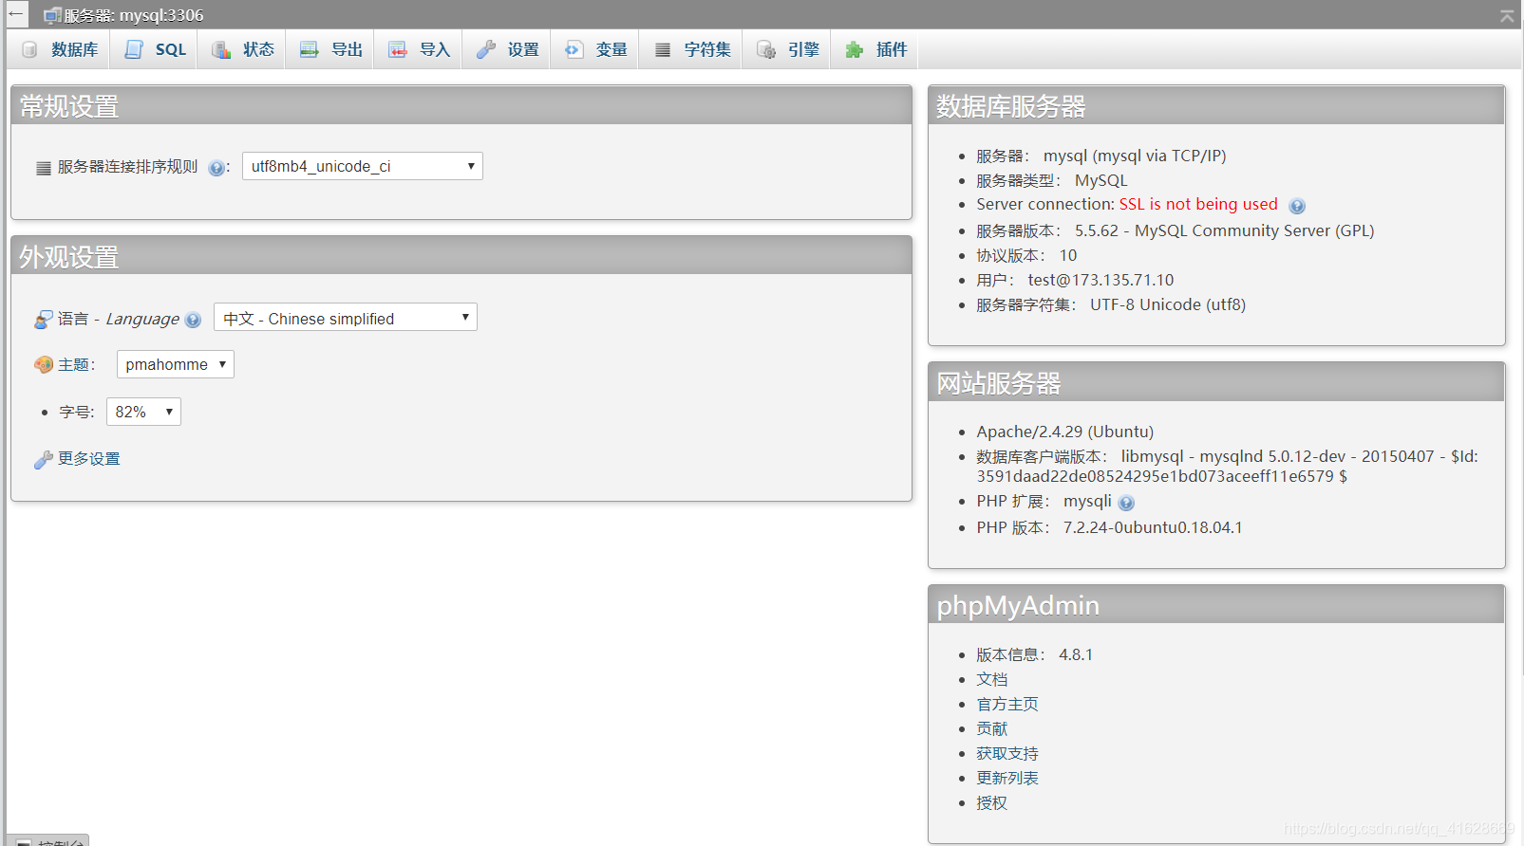Click the 服务器类型: MySQL text
Image resolution: width=1524 pixels, height=846 pixels.
1052,180
